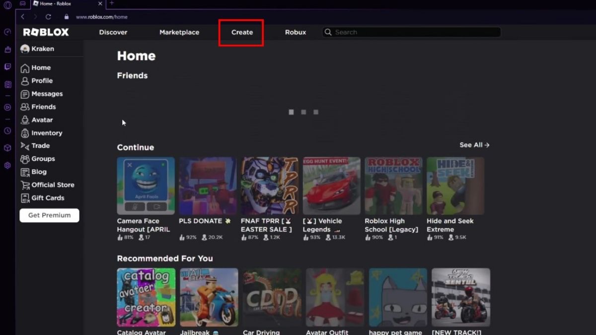Open Official Store in left navigation
Screen dimensions: 596x335
coord(47,185)
